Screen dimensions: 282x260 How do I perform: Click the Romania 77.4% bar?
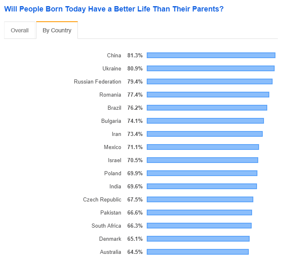click(x=208, y=95)
